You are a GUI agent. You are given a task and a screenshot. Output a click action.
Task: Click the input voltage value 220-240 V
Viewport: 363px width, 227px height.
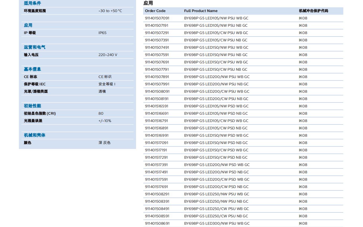[108, 55]
